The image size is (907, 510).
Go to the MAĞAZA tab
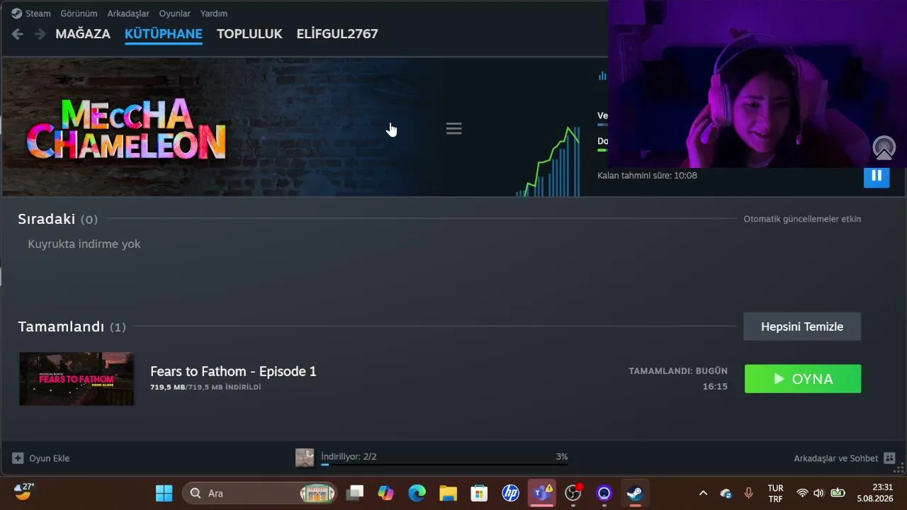83,34
